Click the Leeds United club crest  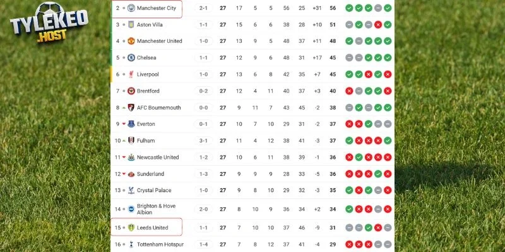131,227
